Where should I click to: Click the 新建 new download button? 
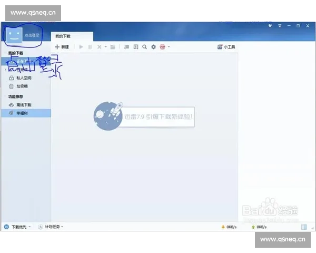pos(62,47)
